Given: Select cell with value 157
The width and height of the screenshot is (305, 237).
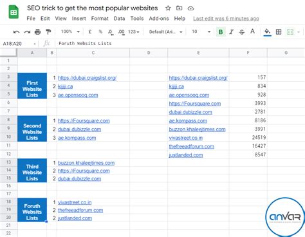Looking at the screenshot, I should (248, 77).
